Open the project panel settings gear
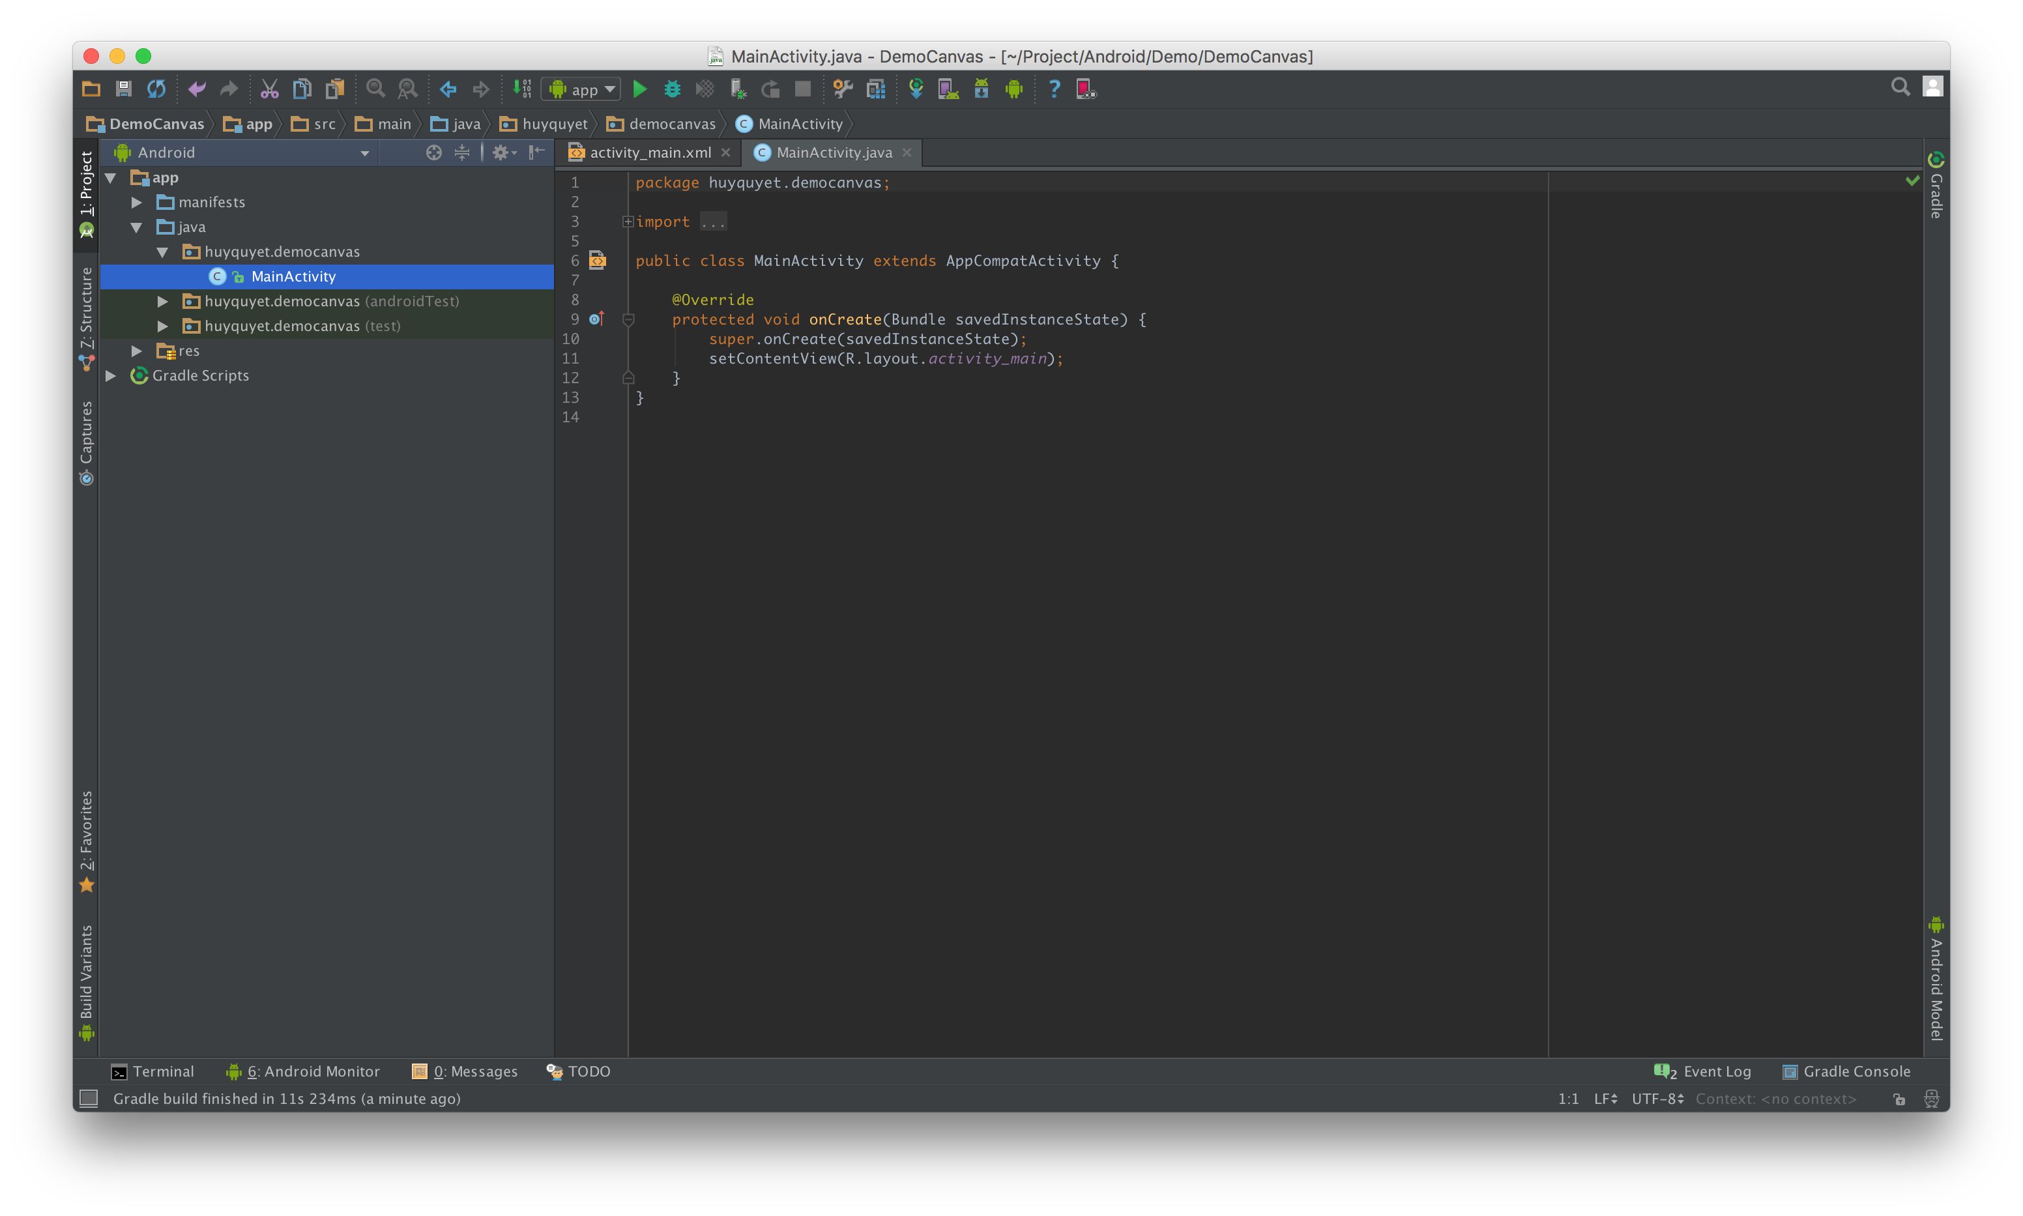 (x=503, y=152)
